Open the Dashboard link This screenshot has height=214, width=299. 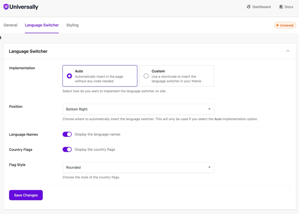click(259, 7)
